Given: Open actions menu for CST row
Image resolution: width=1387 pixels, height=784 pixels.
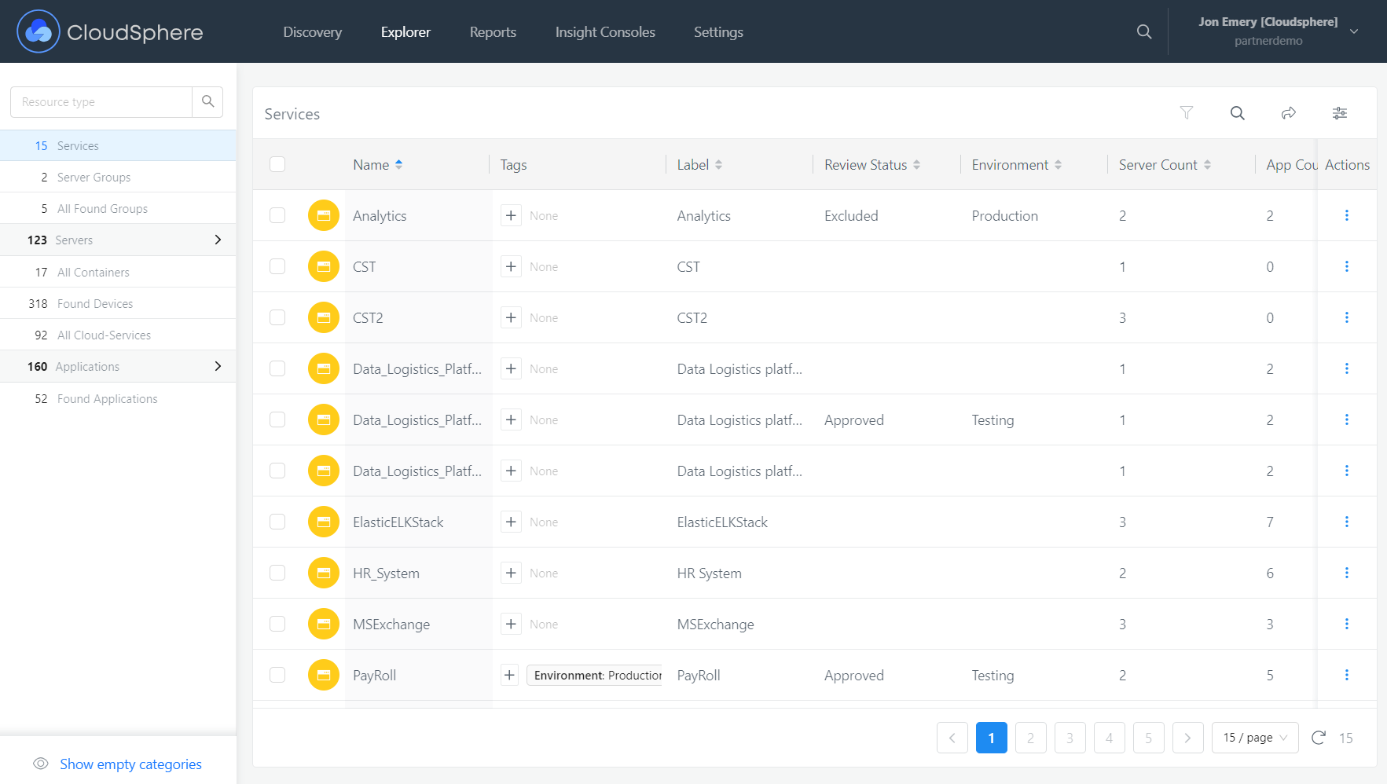Looking at the screenshot, I should (x=1346, y=266).
